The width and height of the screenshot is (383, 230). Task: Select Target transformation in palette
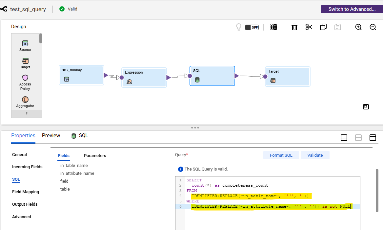(25, 63)
